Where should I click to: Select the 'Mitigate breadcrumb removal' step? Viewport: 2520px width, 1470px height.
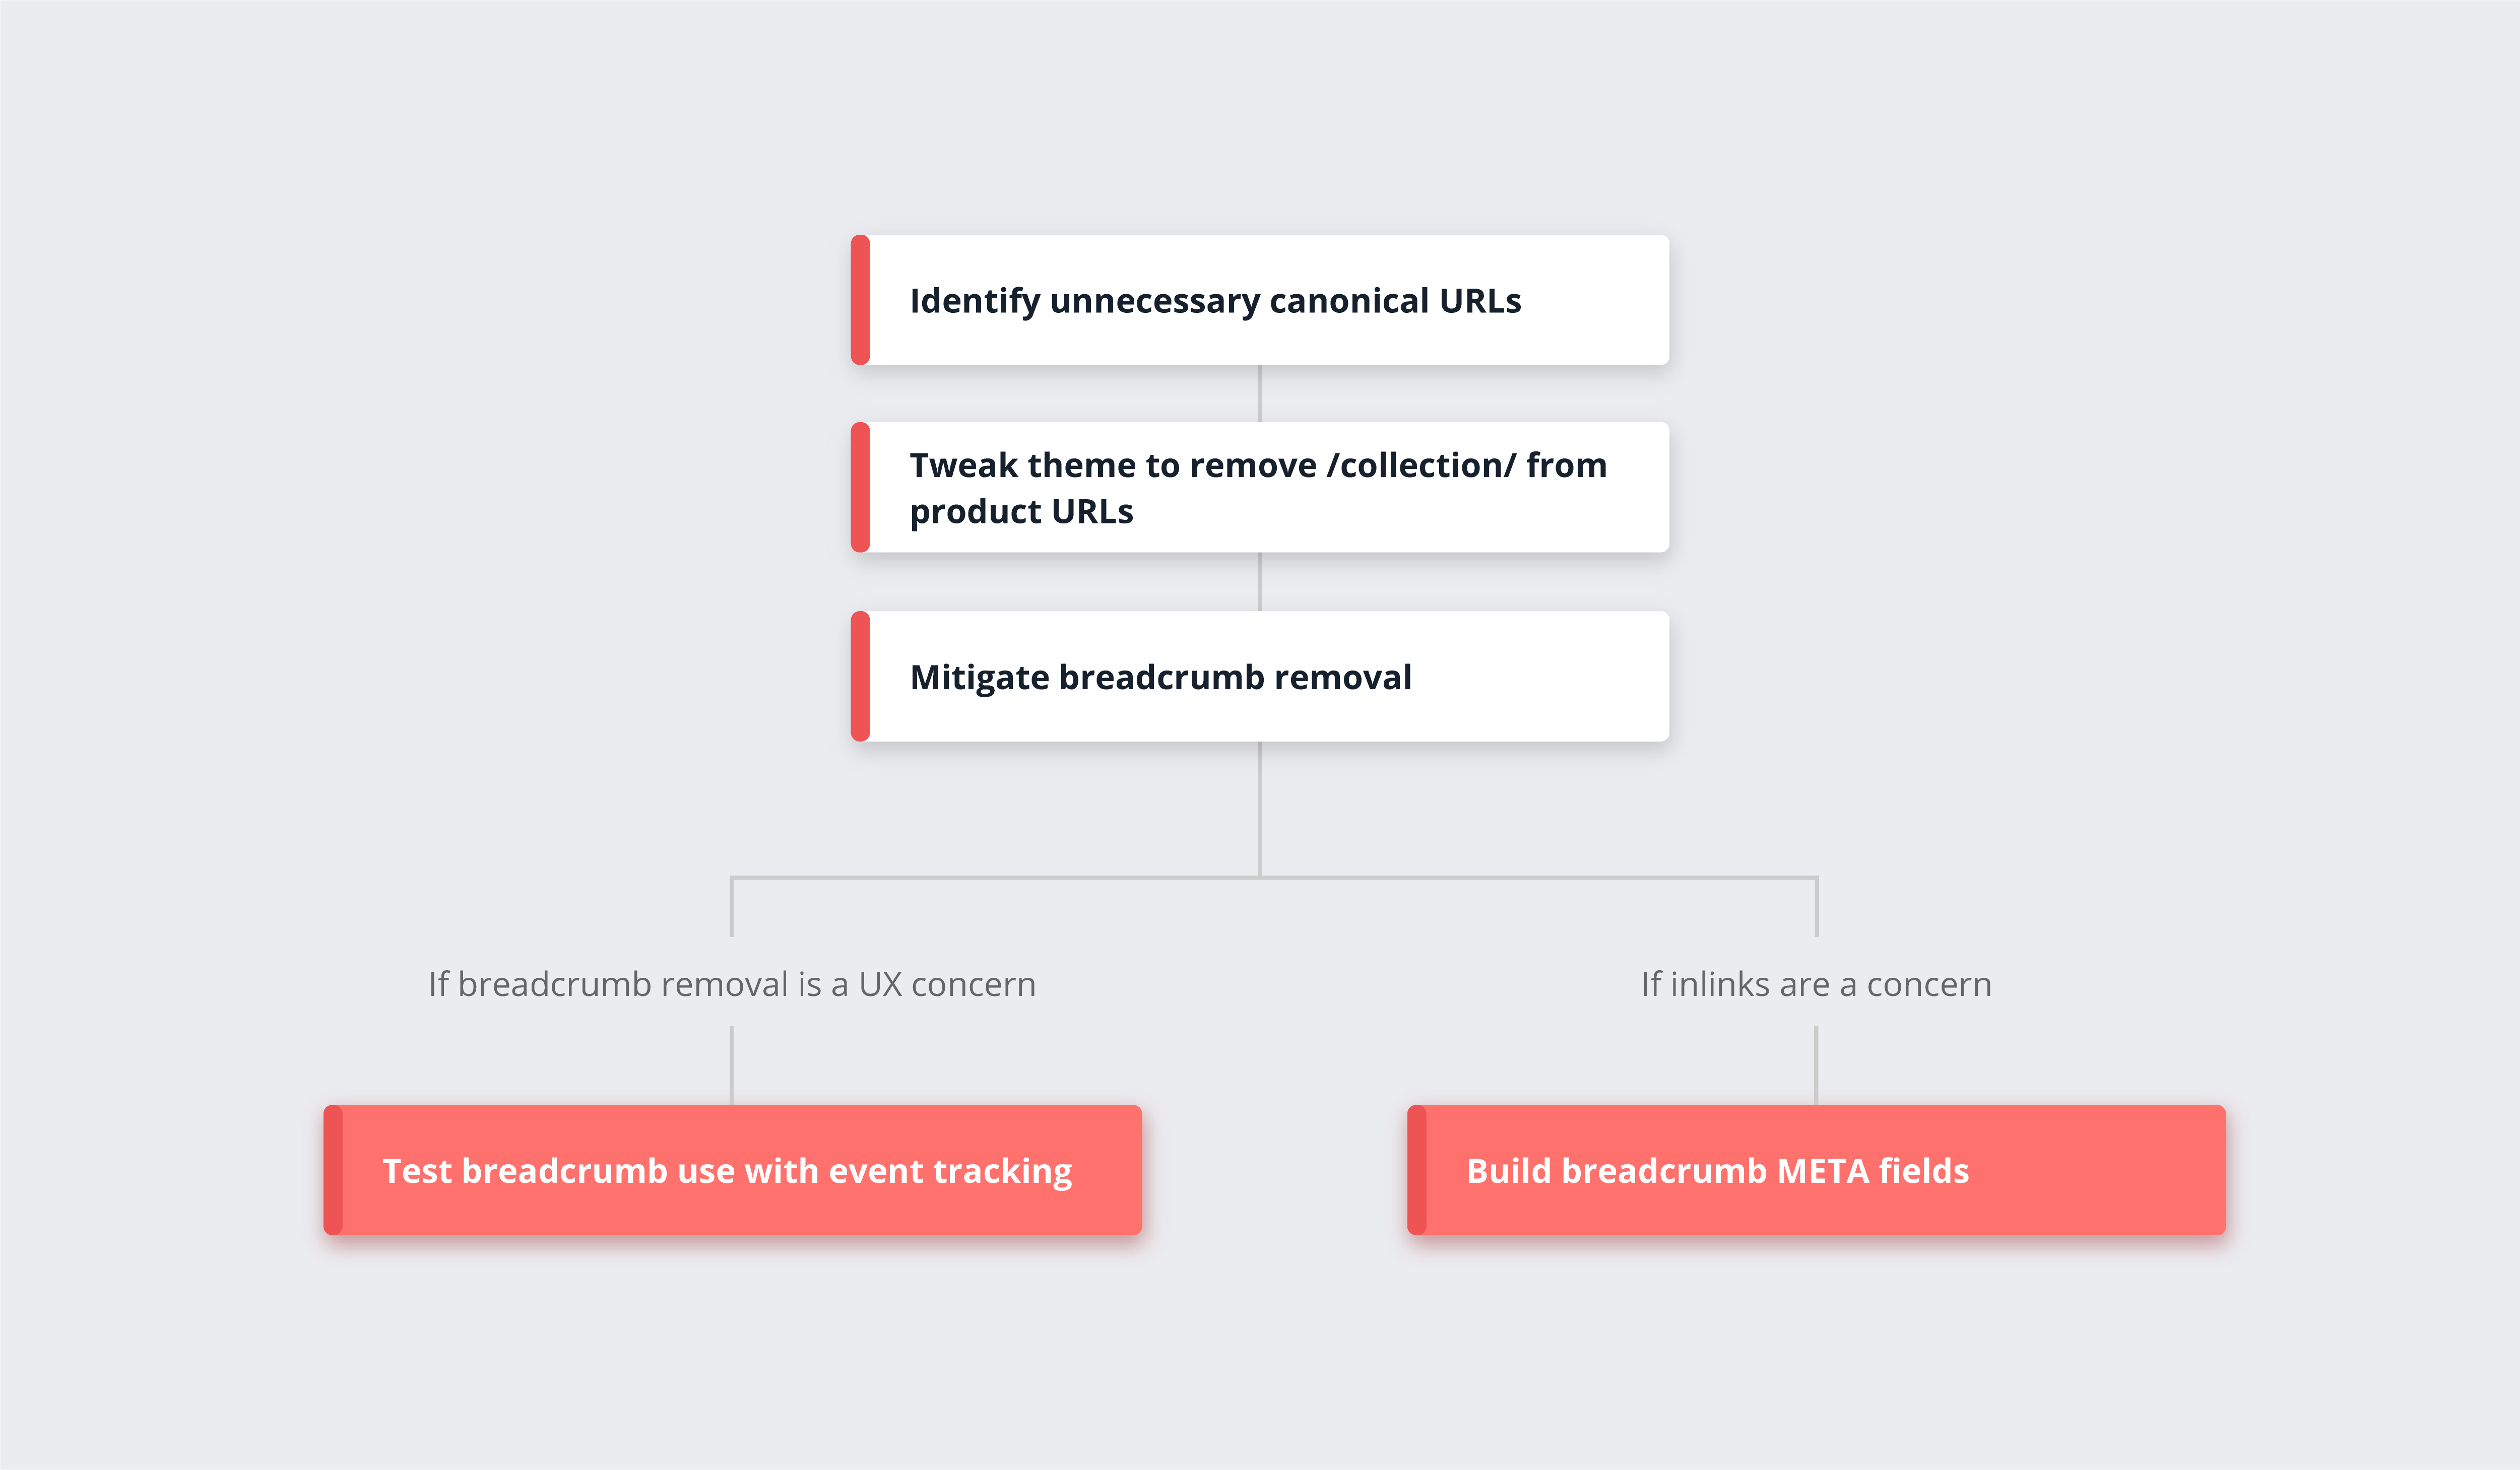click(x=1260, y=676)
